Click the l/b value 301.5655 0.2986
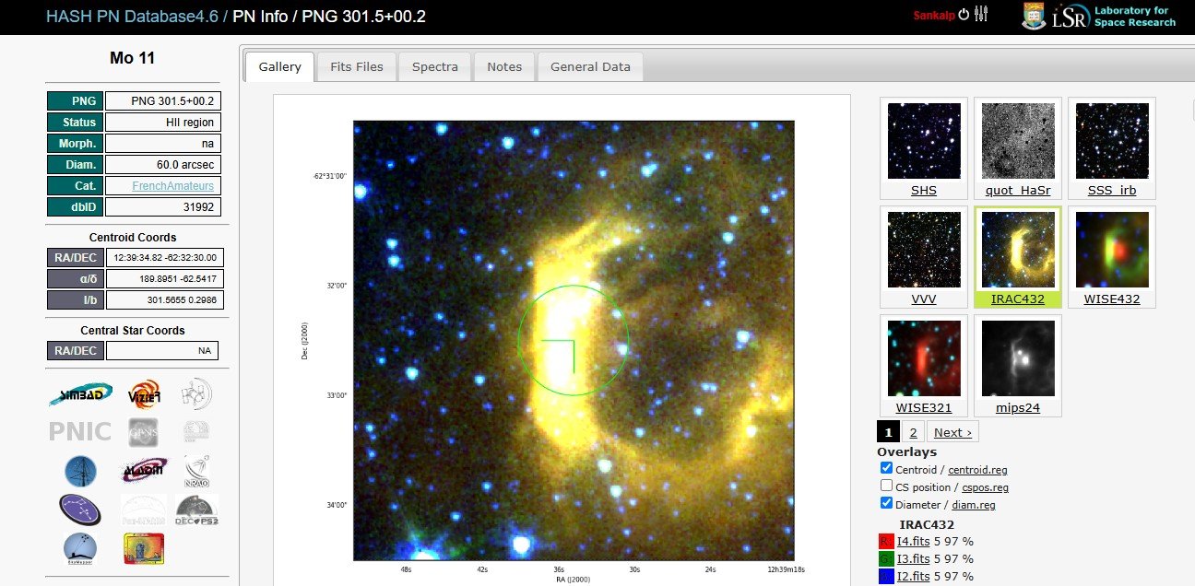 point(165,300)
